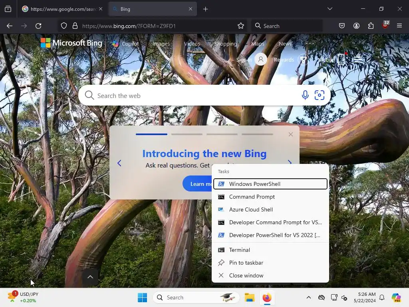Dismiss the Introducing new Bing card

pos(291,134)
